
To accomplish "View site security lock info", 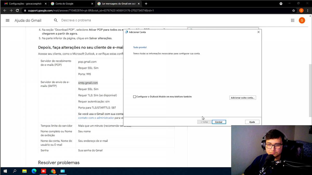I will 25,10.
